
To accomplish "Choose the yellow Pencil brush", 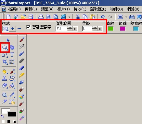I will coord(22,75).
